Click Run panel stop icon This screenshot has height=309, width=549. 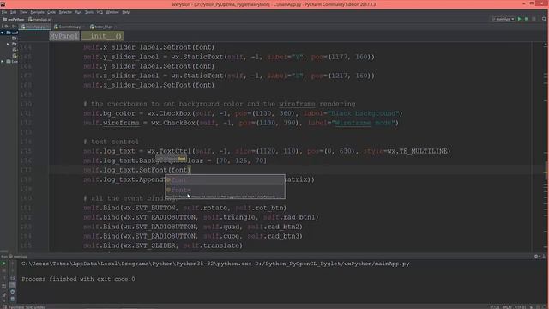(4, 271)
